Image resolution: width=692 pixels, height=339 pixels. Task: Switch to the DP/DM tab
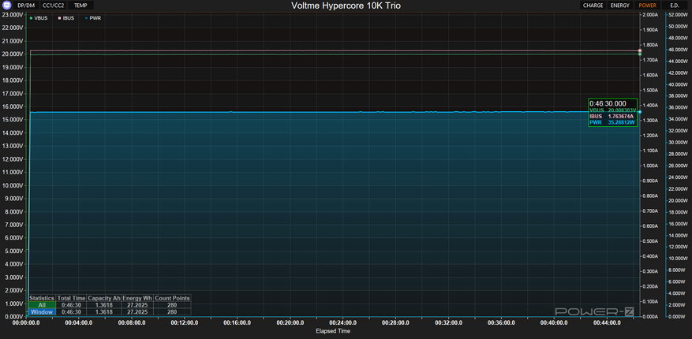(26, 5)
